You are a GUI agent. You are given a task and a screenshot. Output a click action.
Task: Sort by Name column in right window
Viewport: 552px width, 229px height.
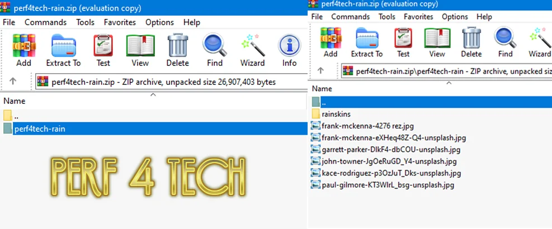coord(322,89)
